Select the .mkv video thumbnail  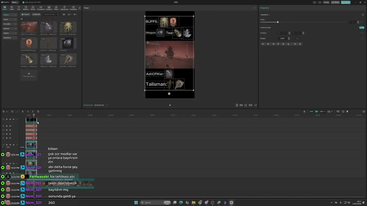[x=29, y=27]
